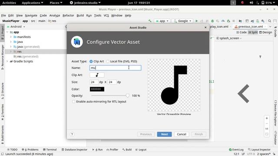278x156 pixels.
Task: Open the Terminal tool window
Action: tap(50, 149)
